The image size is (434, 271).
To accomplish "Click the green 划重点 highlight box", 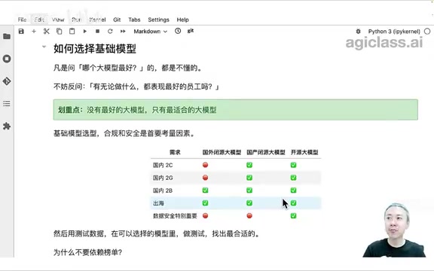I will tap(236, 110).
